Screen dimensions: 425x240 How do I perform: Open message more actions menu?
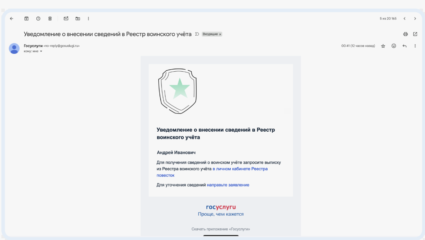pyautogui.click(x=415, y=46)
